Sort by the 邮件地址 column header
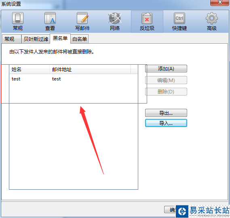 tap(90, 69)
